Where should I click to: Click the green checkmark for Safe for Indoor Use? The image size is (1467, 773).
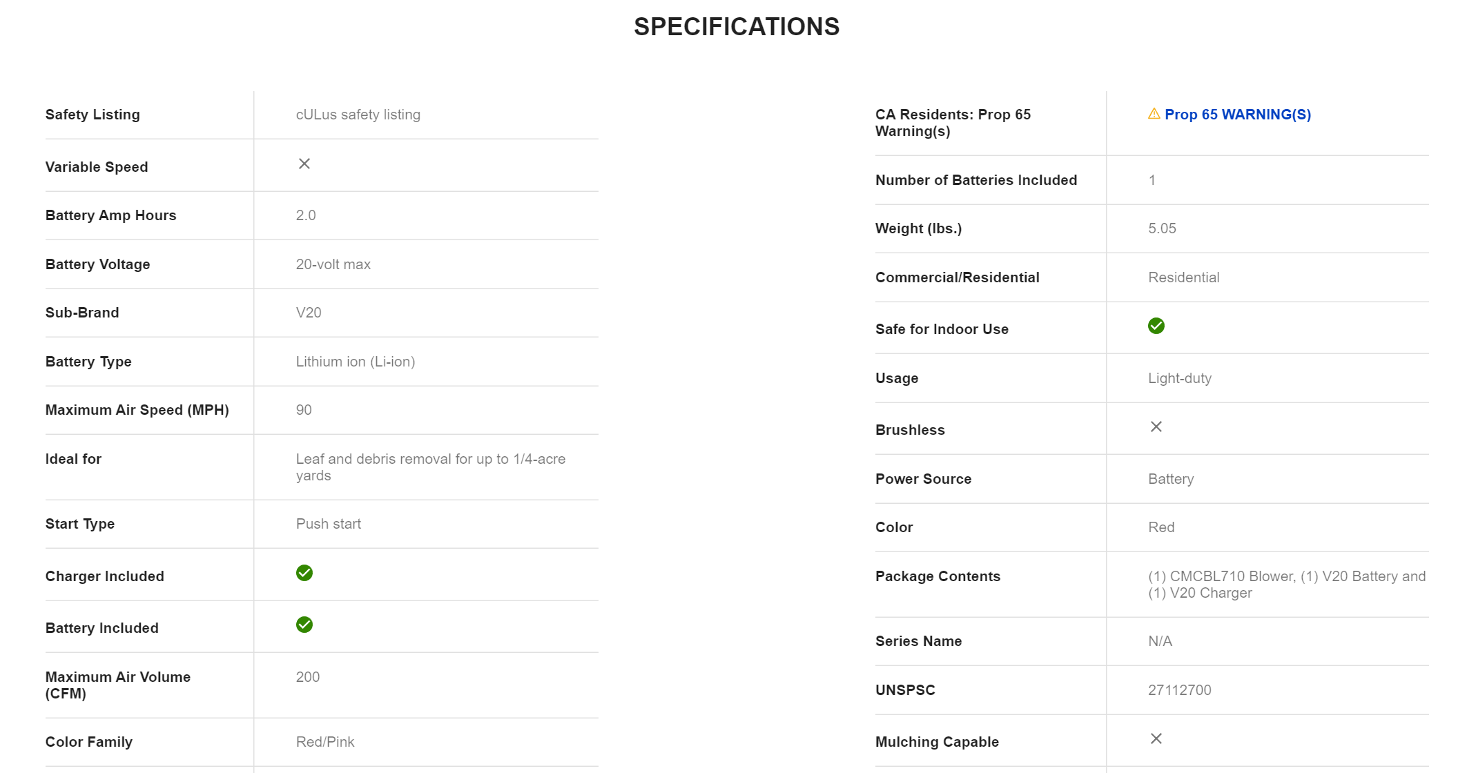tap(1156, 326)
